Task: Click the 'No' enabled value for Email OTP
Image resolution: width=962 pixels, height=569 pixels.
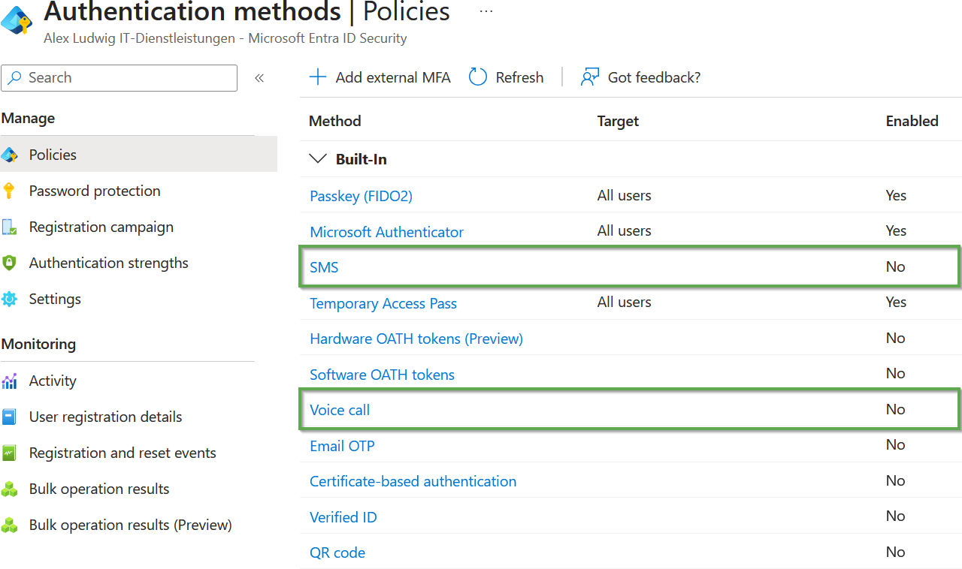Action: coord(895,444)
